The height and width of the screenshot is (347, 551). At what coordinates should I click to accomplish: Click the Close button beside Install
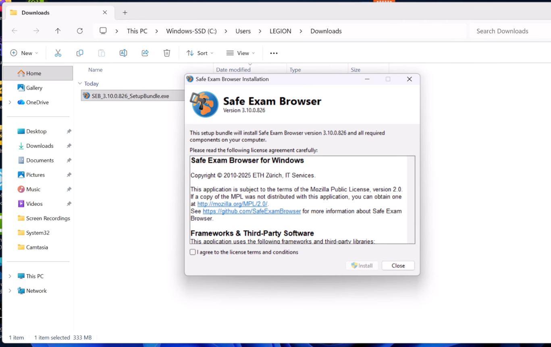click(x=398, y=266)
